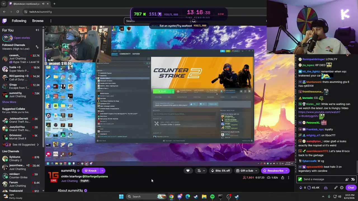Click the chat identity sword icon
This screenshot has height=201, width=358.
coord(336,188)
